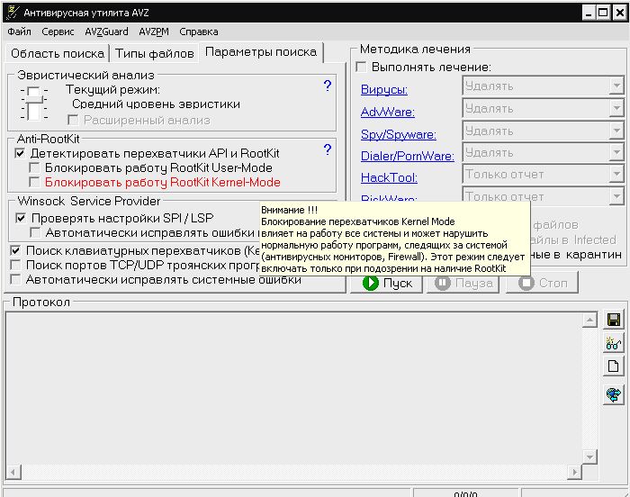Click the Вирусы link
The image size is (630, 497).
(384, 89)
